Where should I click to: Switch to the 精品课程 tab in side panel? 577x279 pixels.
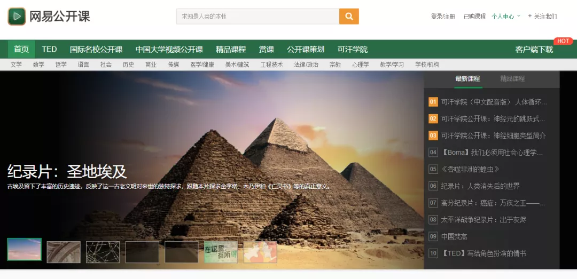512,78
